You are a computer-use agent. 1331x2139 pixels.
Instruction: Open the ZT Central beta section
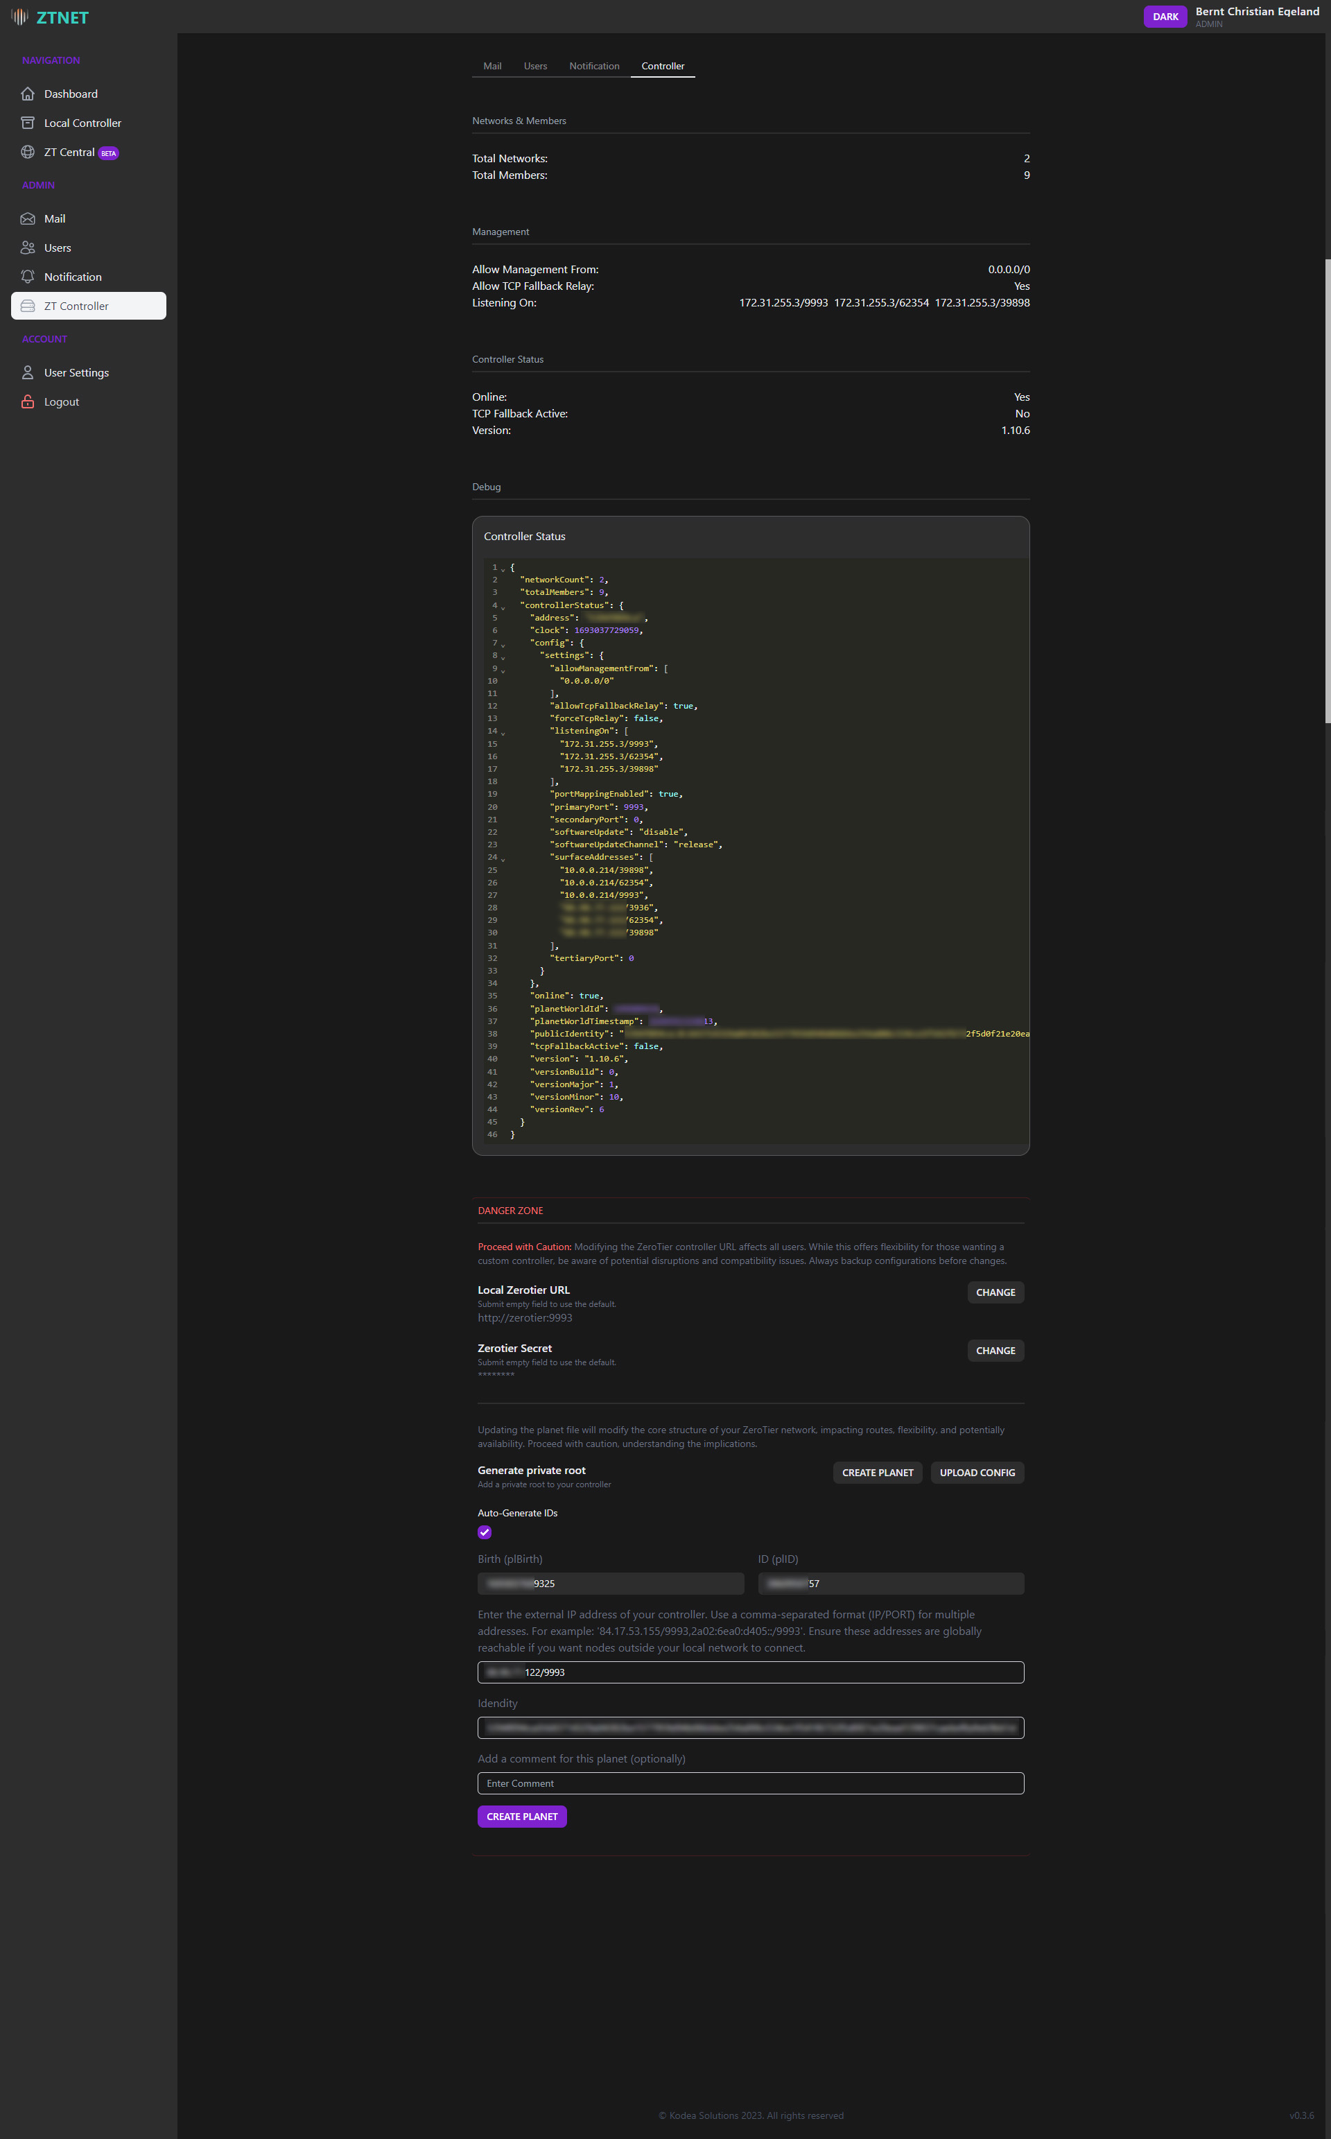click(x=71, y=151)
